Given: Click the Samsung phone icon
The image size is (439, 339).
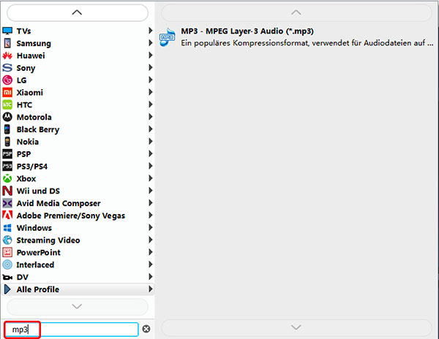Looking at the screenshot, I should coord(7,43).
